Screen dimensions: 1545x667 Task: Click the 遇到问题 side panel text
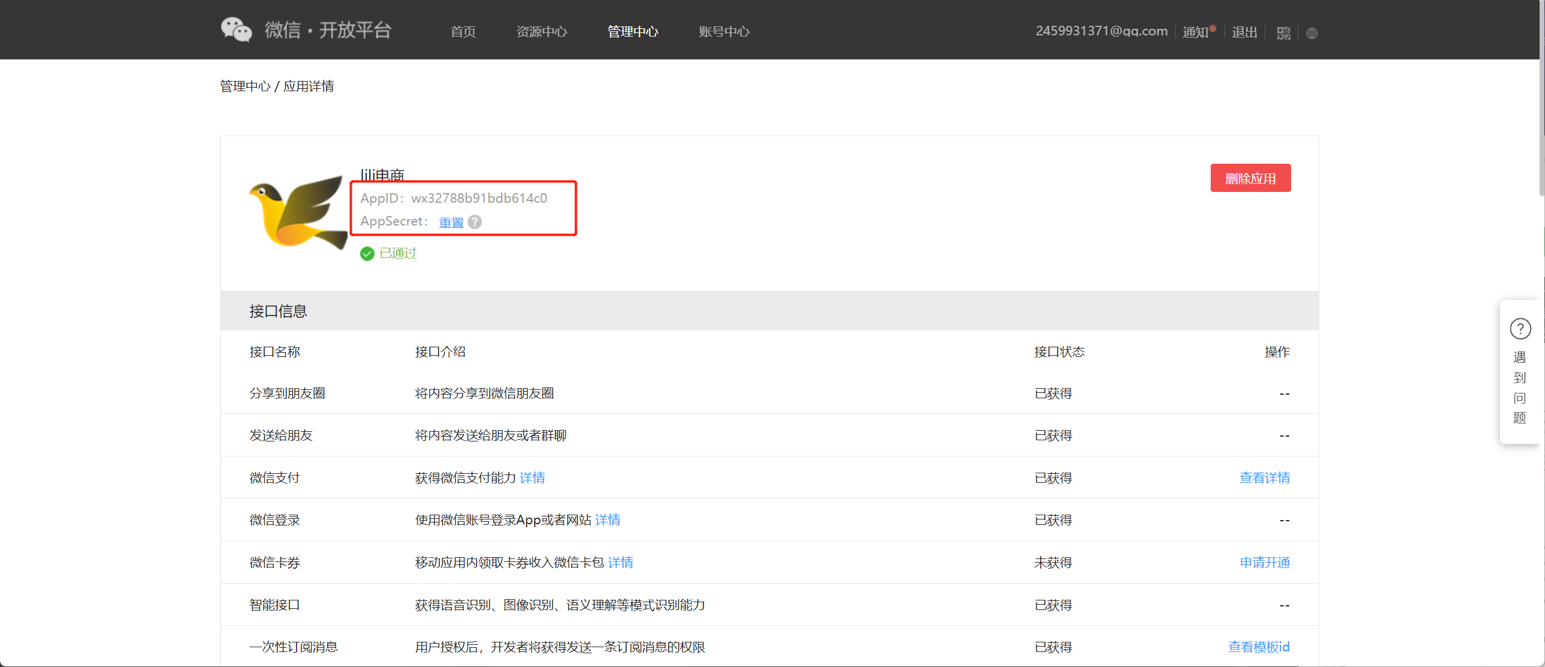pyautogui.click(x=1520, y=387)
